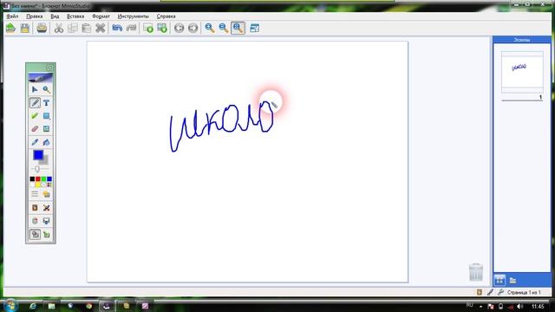Save the notebook with the floppy disk icon

[25, 28]
